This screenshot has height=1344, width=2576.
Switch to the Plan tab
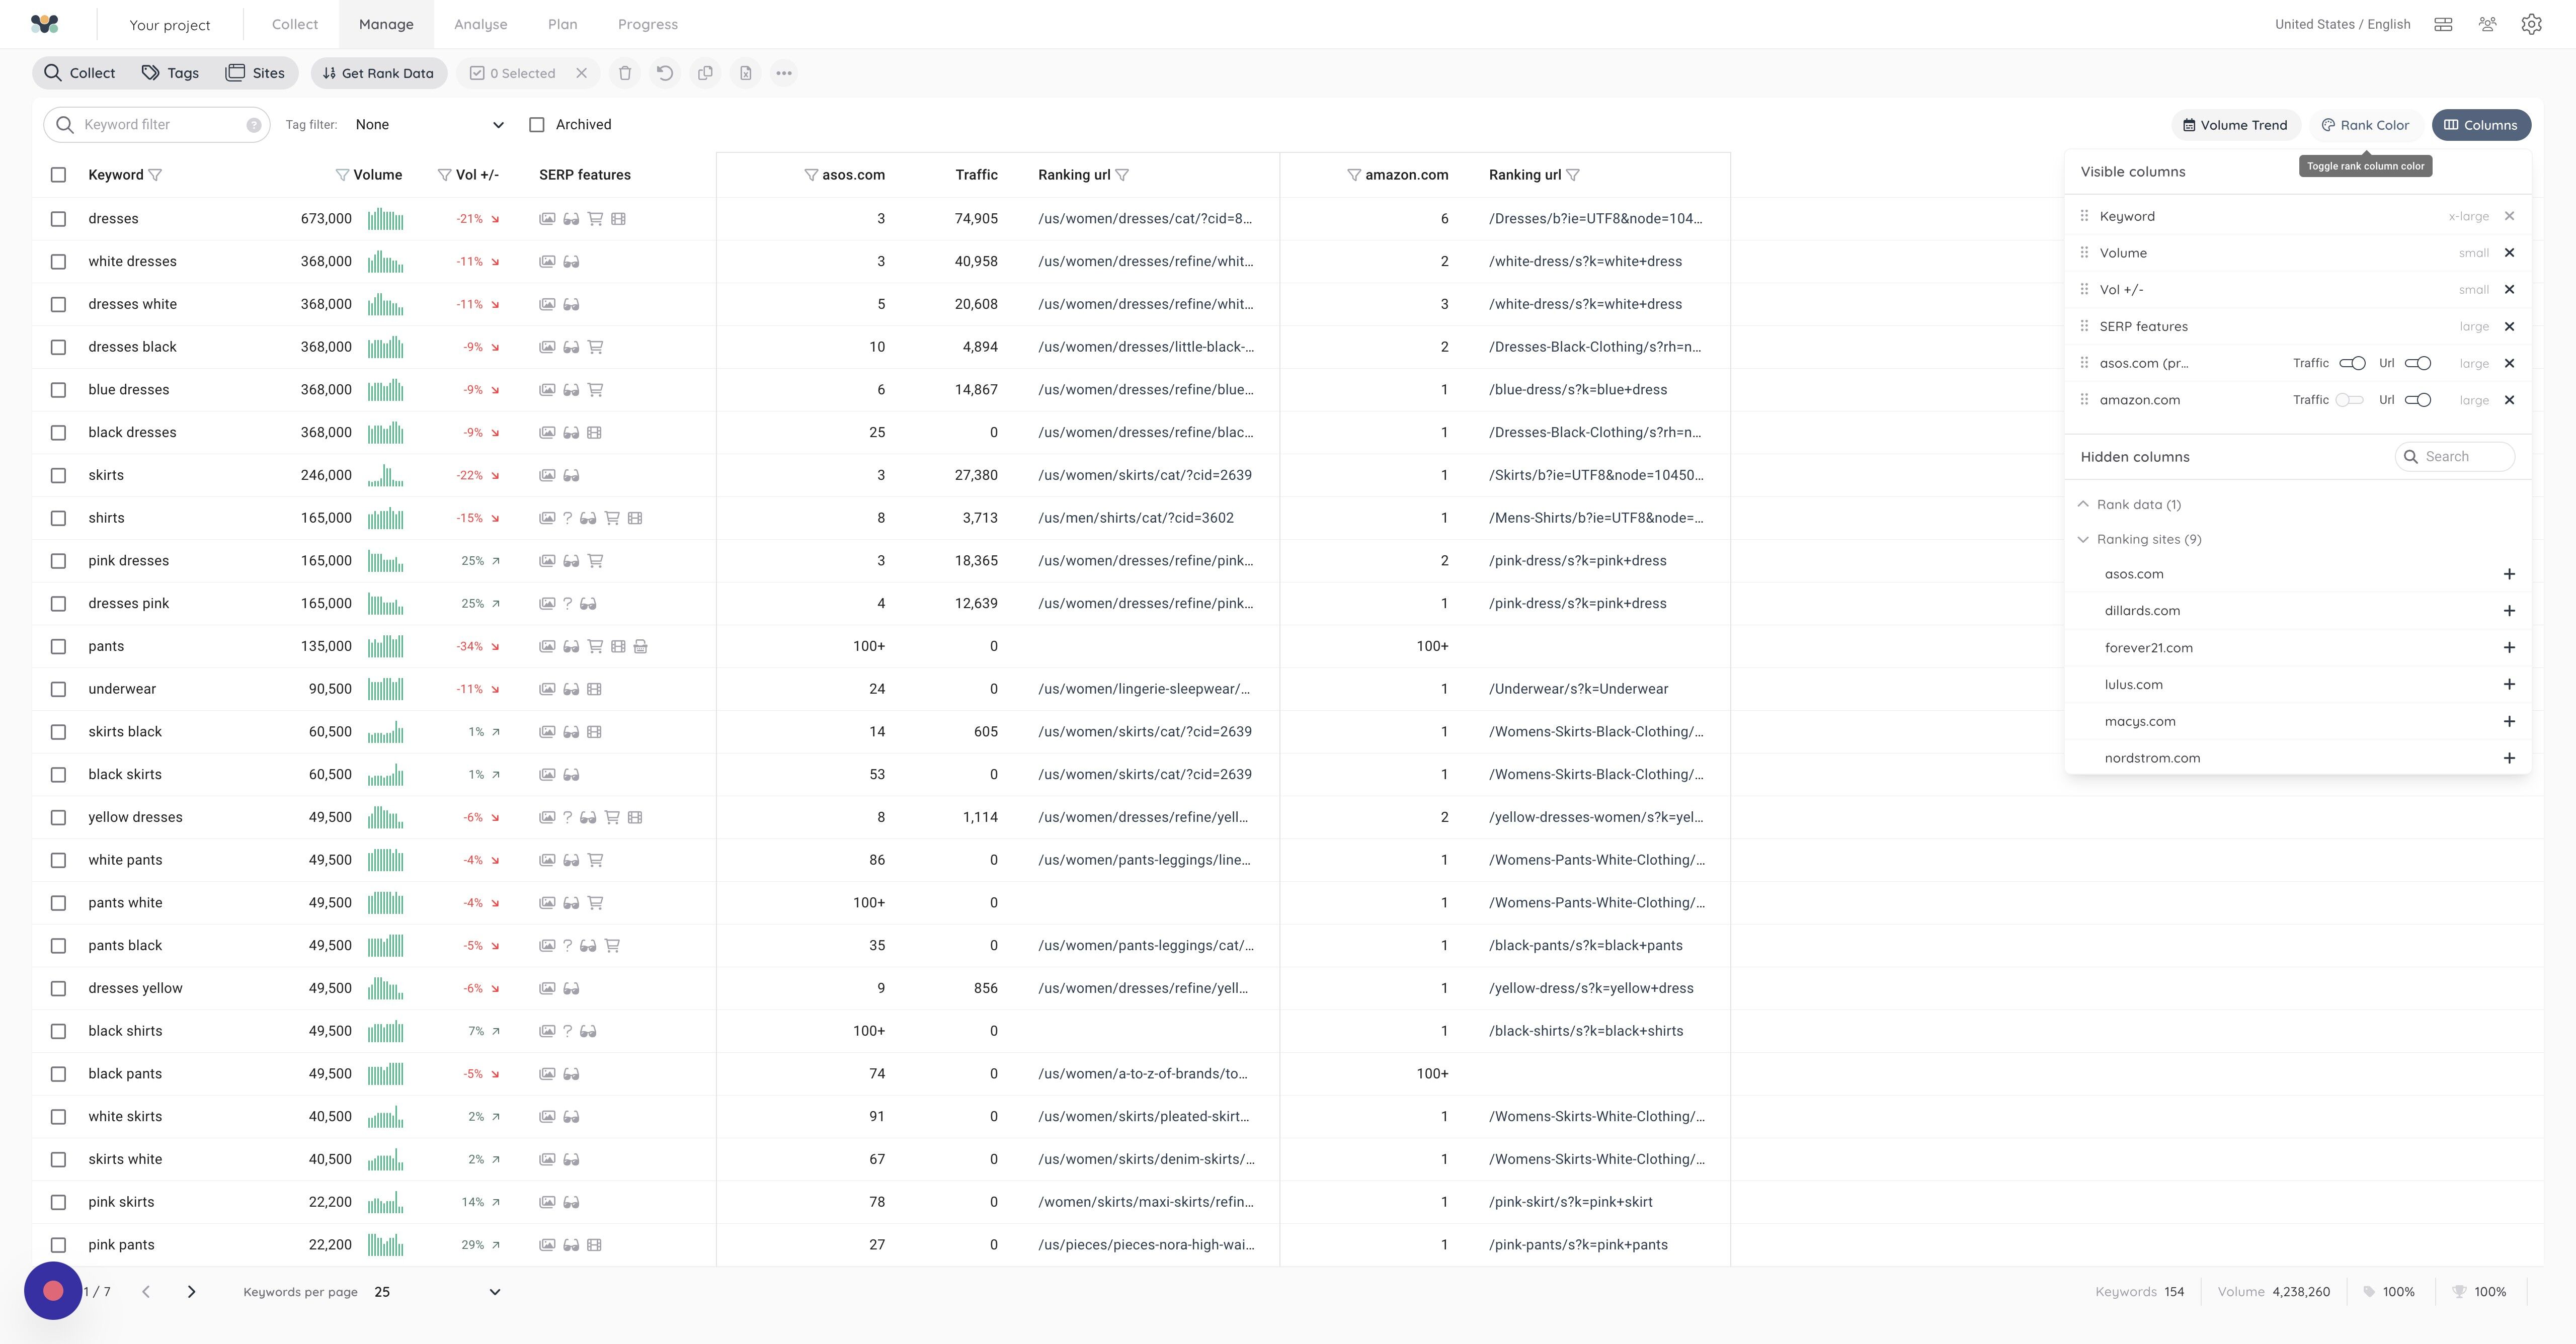pos(562,24)
